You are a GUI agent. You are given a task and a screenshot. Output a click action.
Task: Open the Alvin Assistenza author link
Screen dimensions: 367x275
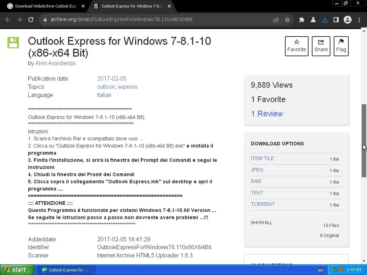click(x=55, y=63)
